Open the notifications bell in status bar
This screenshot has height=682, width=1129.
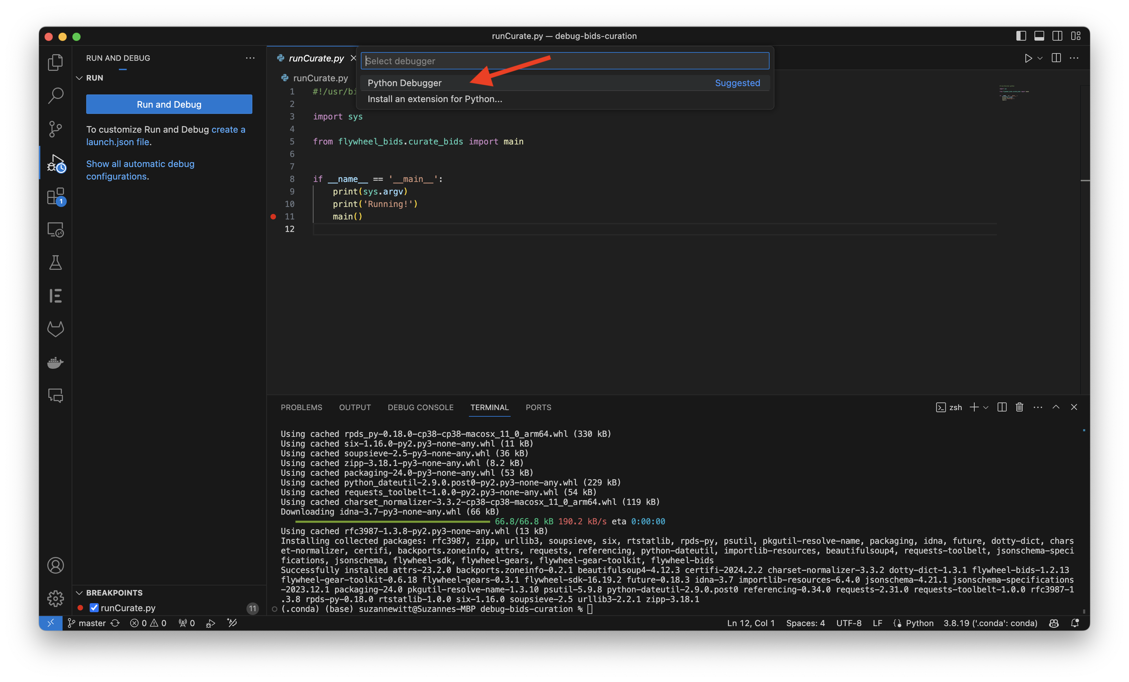1075,623
